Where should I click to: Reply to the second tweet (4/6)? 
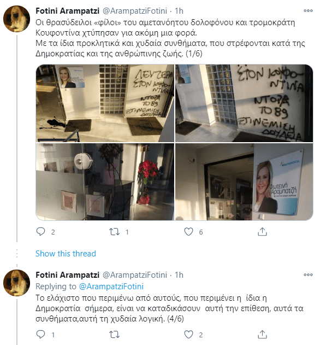pyautogui.click(x=40, y=335)
